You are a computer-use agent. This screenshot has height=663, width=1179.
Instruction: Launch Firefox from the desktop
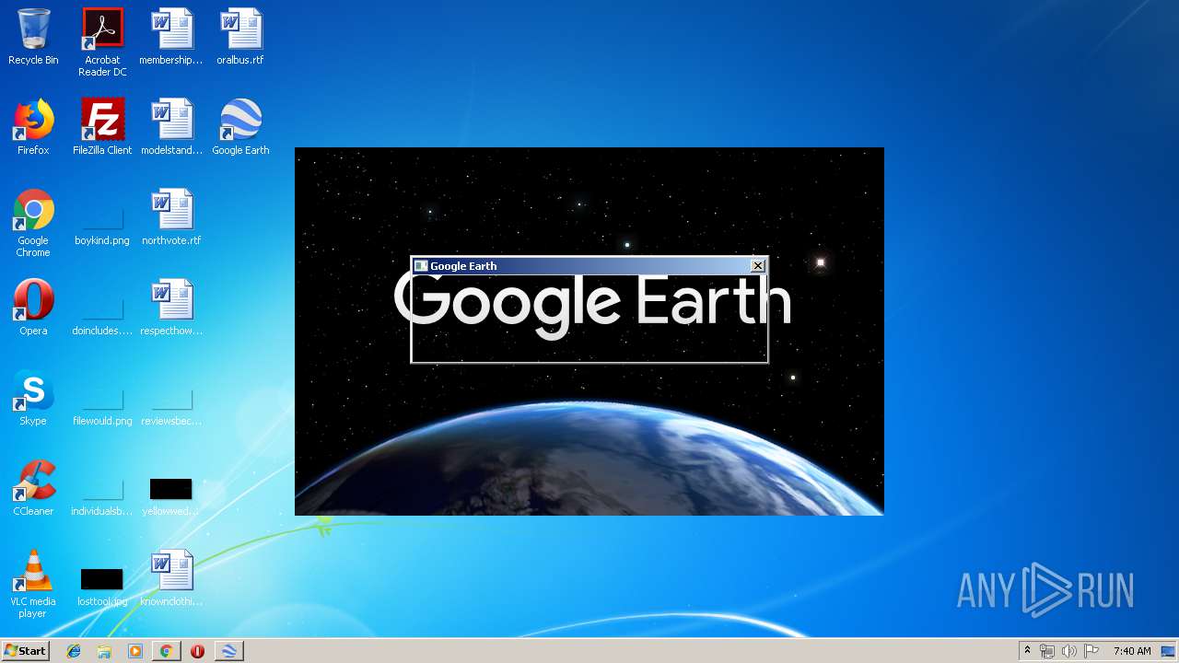[33, 127]
